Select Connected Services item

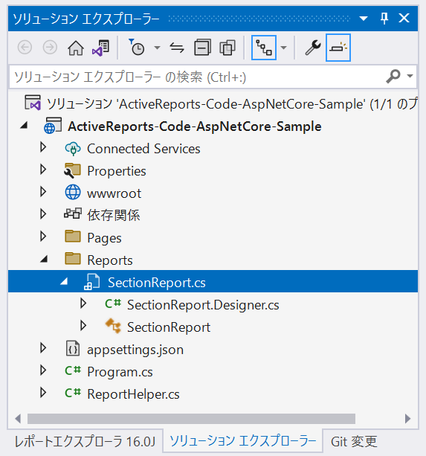[143, 149]
